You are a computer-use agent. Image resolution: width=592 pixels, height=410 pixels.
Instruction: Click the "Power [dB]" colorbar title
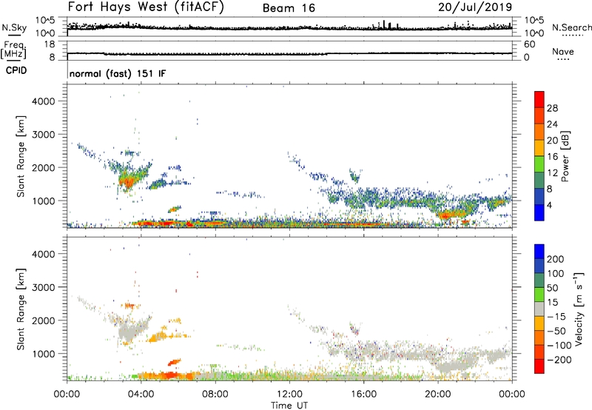565,156
